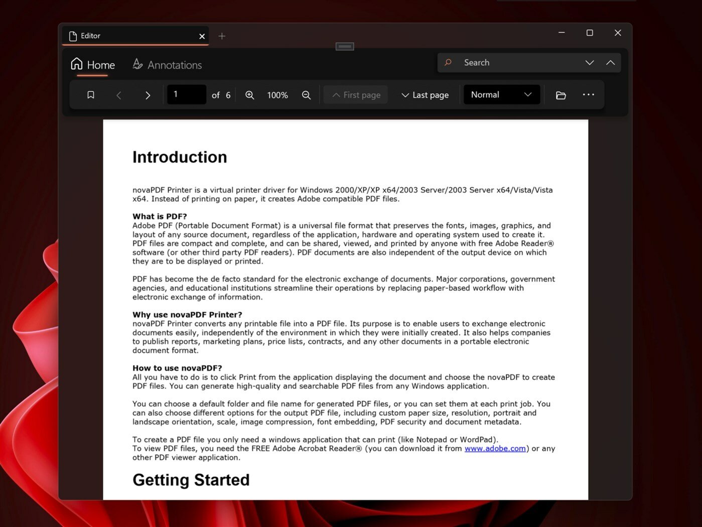This screenshot has width=702, height=527.
Task: Zoom in with magnifier plus icon
Action: (249, 95)
